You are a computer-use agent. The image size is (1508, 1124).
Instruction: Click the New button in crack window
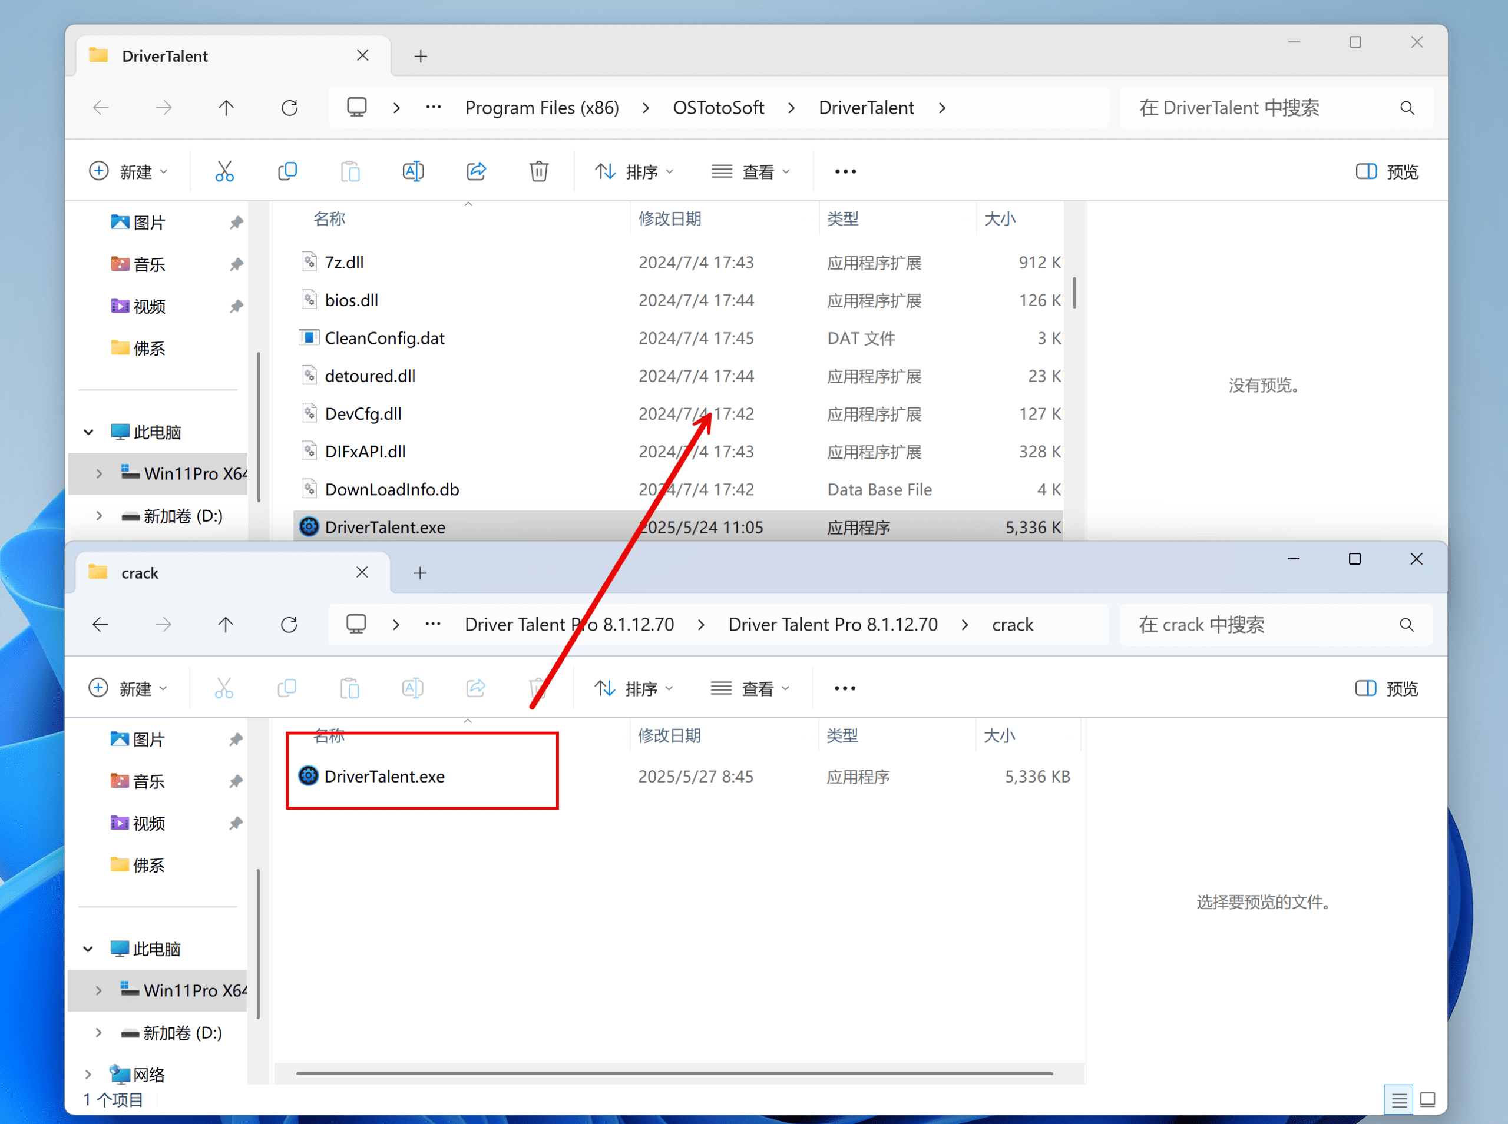pos(128,688)
